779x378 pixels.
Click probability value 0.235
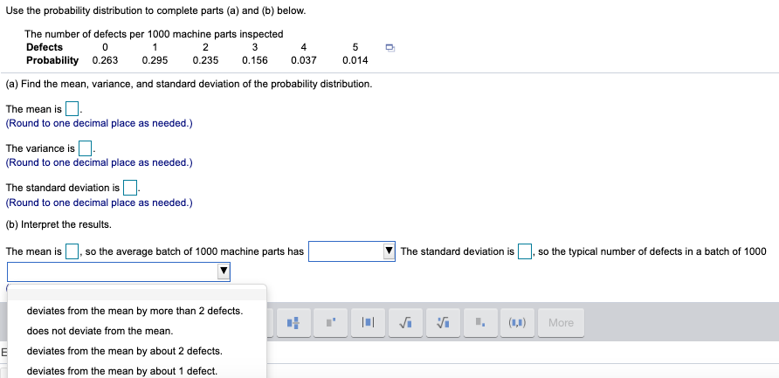tap(206, 60)
